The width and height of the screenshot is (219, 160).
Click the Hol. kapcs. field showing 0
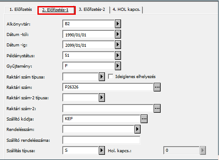182,150
